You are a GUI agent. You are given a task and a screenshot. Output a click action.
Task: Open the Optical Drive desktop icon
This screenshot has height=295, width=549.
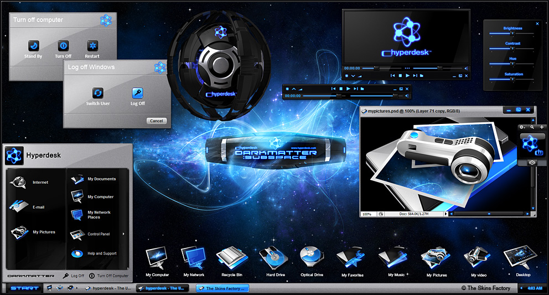click(312, 262)
